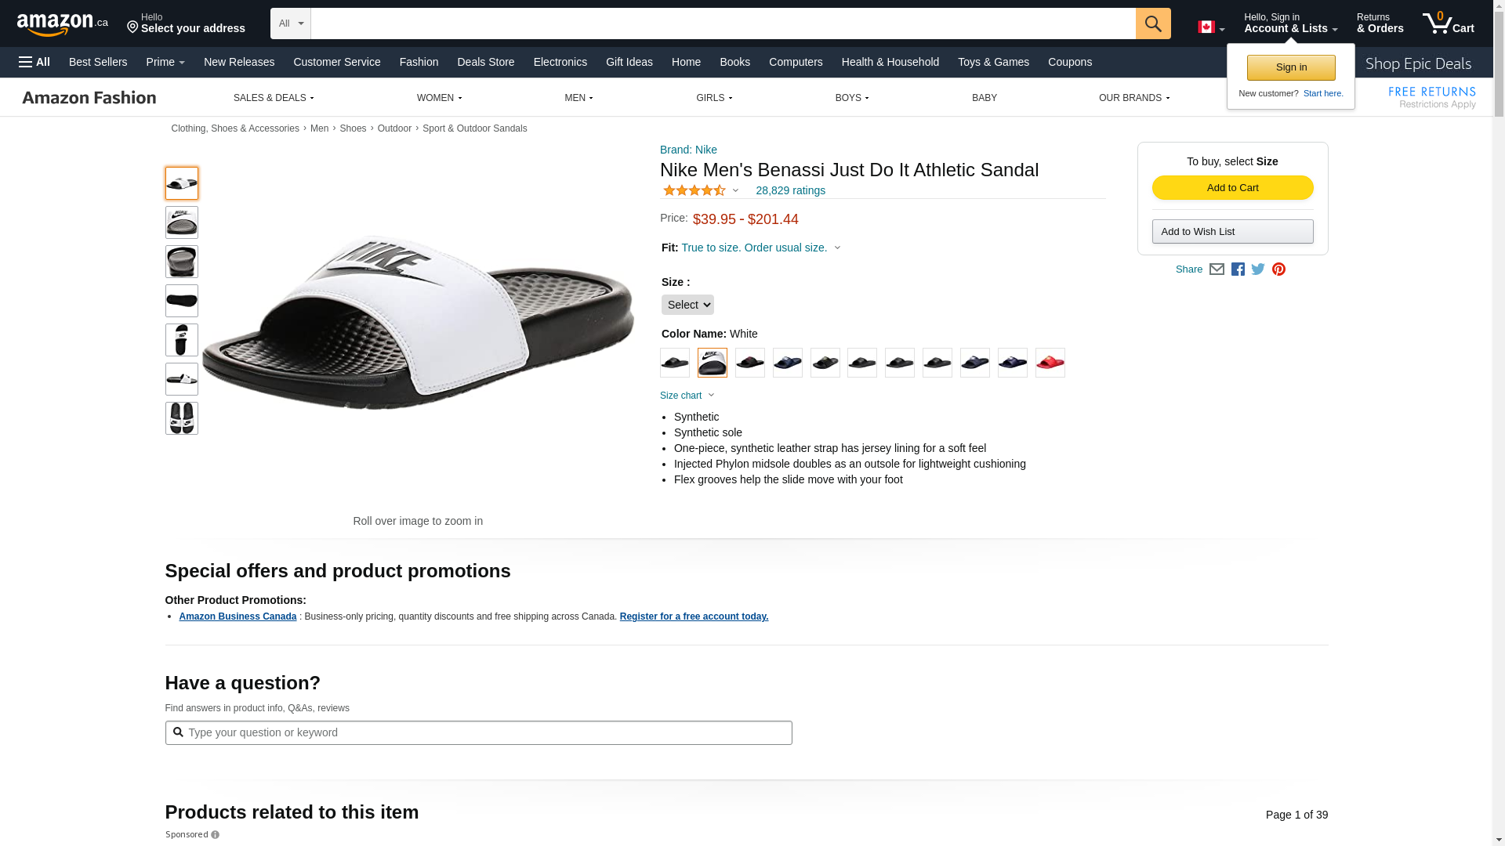Share product on Facebook icon
Screen dimensions: 1505x846
click(1238, 269)
